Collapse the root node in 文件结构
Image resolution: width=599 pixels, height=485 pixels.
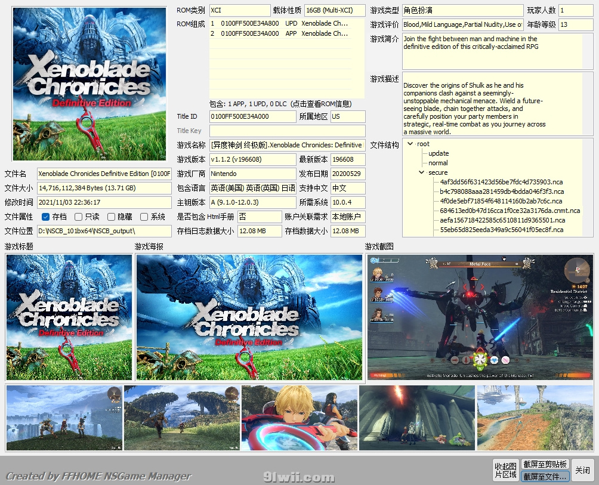[410, 144]
